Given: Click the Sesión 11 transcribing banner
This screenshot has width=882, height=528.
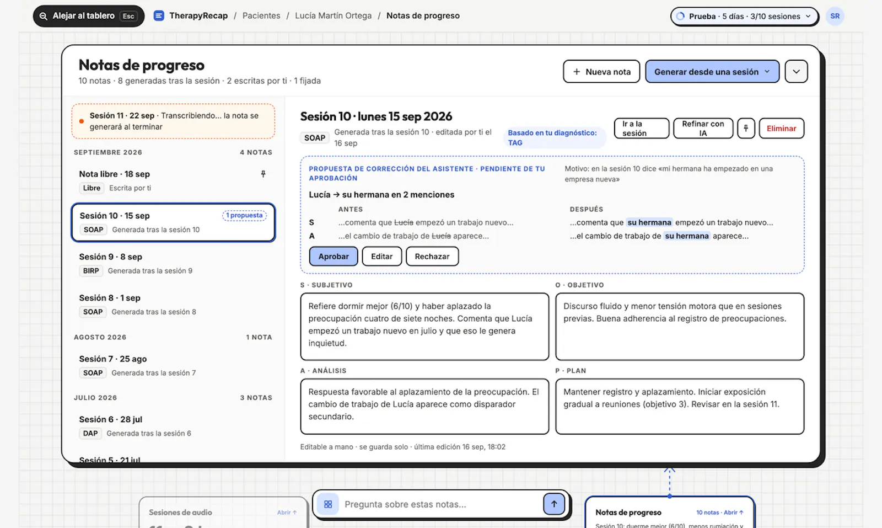Looking at the screenshot, I should [x=173, y=121].
